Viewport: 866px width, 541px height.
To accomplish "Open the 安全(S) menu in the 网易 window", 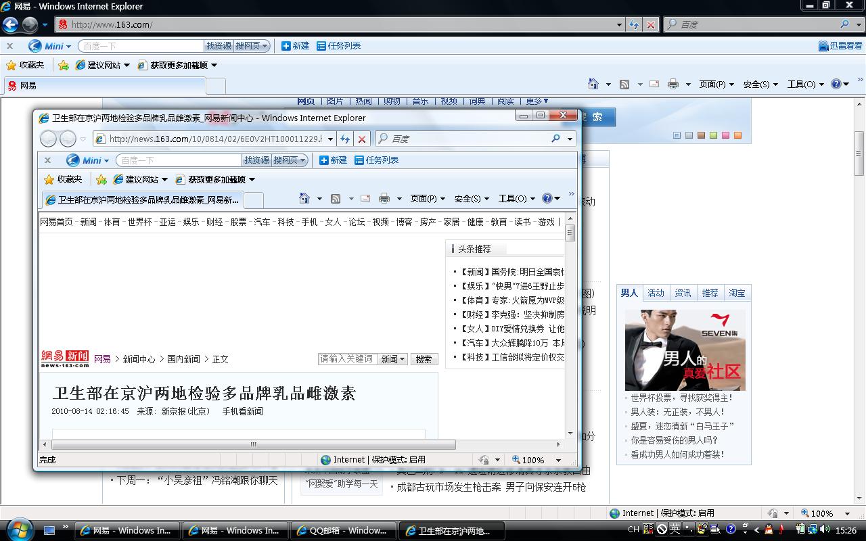I will (760, 84).
